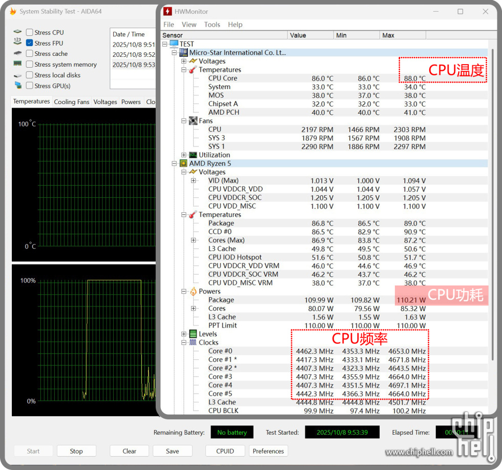
Task: Enable the Stress CPU checkbox
Action: pyautogui.click(x=30, y=32)
